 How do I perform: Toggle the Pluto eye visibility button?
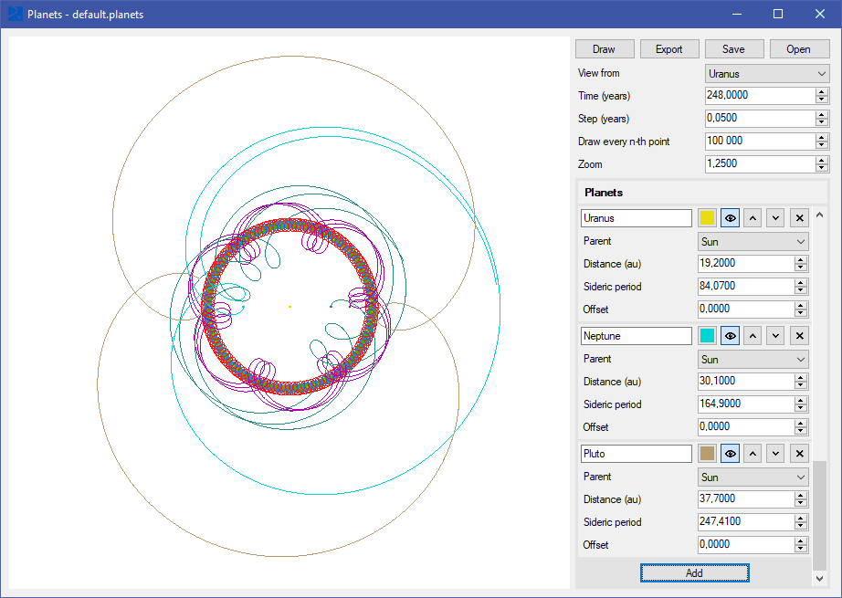(x=730, y=454)
